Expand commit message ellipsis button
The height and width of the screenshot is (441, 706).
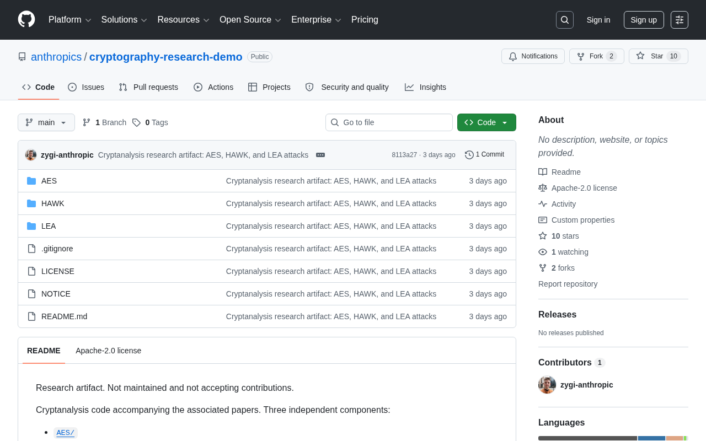click(320, 155)
